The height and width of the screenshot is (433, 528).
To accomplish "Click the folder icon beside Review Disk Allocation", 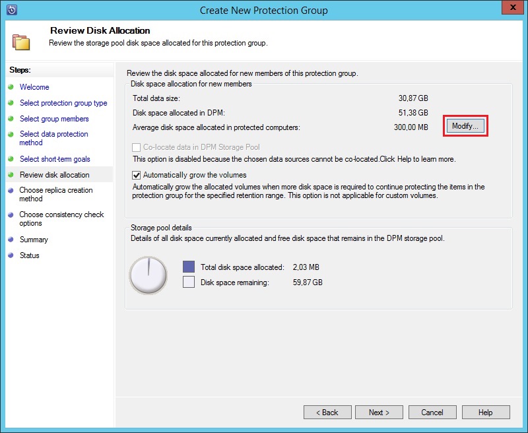I will 21,41.
